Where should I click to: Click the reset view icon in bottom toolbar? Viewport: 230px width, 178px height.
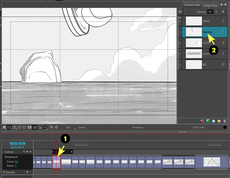[x=51, y=127]
